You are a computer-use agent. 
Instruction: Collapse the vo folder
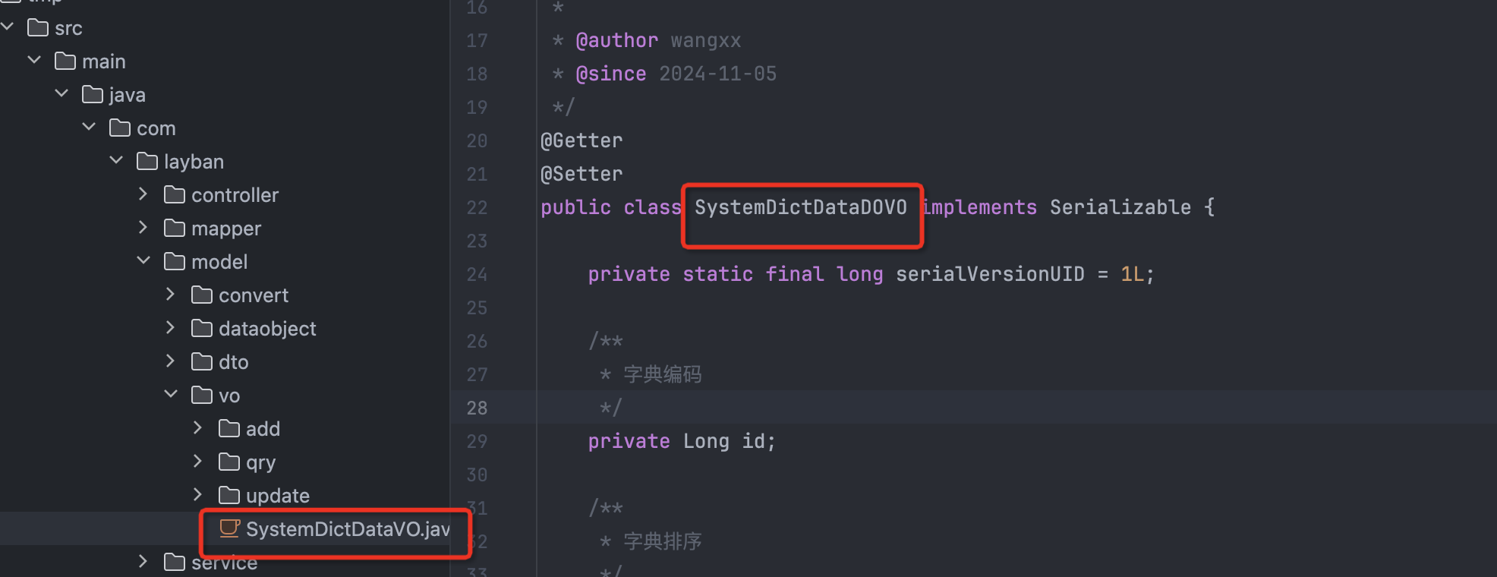point(171,395)
